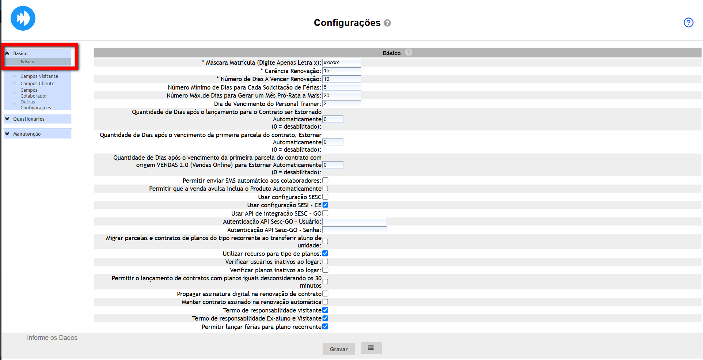Screen dimensions: 703x360
Task: Enable SMS automático aos colaboradores checkbox
Action: pos(325,181)
